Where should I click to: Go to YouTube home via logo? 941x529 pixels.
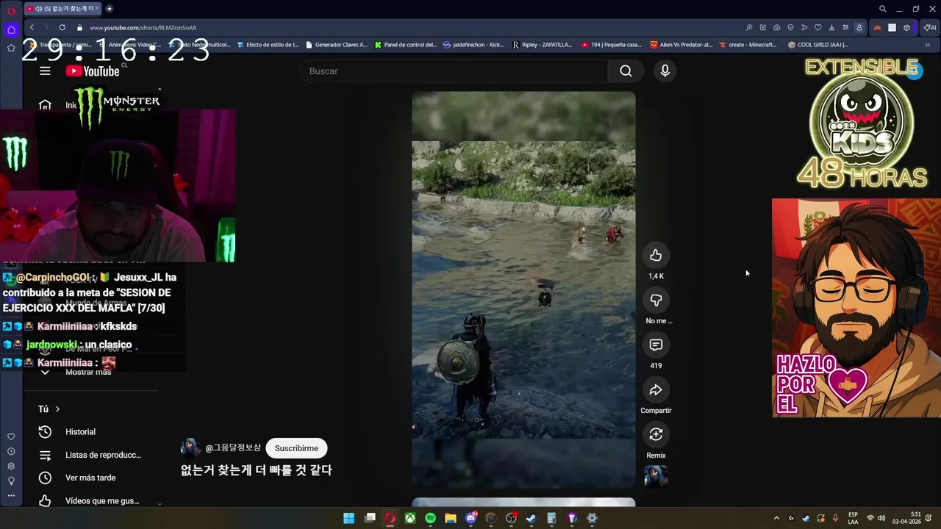(93, 71)
